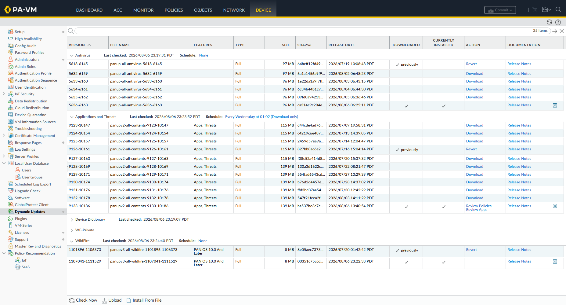Image resolution: width=566 pixels, height=305 pixels.
Task: Open Data Redistribution icon
Action: (x=11, y=101)
